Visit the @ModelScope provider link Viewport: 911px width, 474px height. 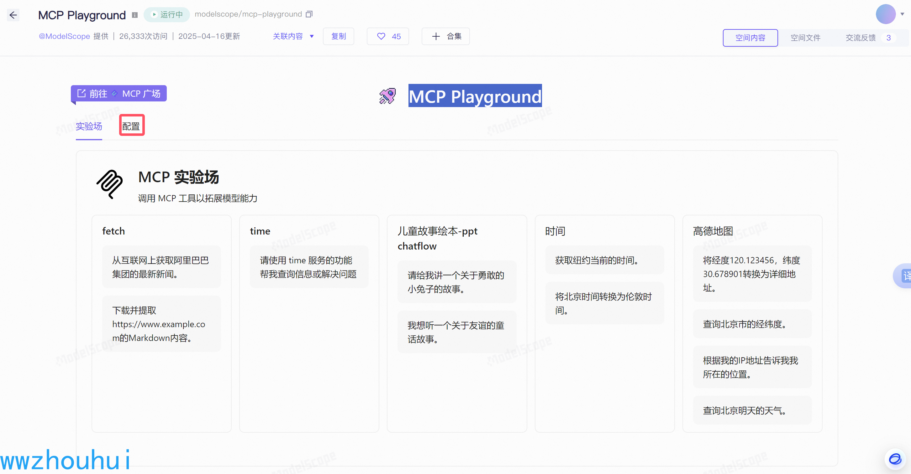64,36
